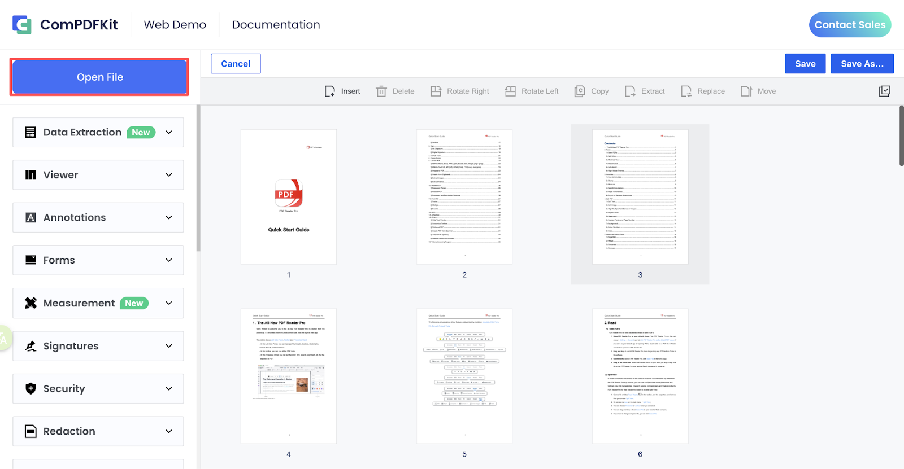Click the Insert page icon
Viewport: 904px width, 469px height.
[330, 91]
